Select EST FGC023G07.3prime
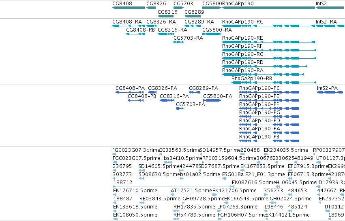Image resolution: width=345 pixels, height=221 pixels. coord(114,154)
